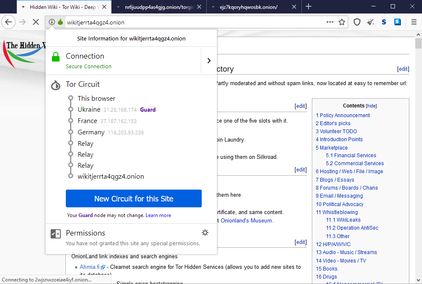Click the light blue S extension icon
The height and width of the screenshot is (284, 422).
pos(398,22)
